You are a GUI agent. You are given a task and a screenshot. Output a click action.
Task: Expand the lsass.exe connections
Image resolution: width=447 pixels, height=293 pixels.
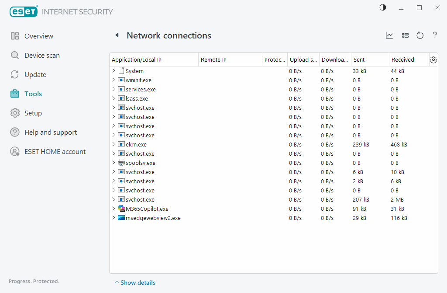click(113, 98)
